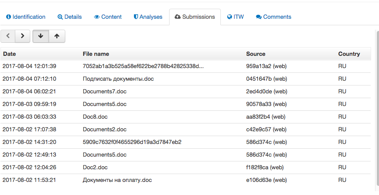
Task: Select the Documents7.doc submission row
Action: 104,92
